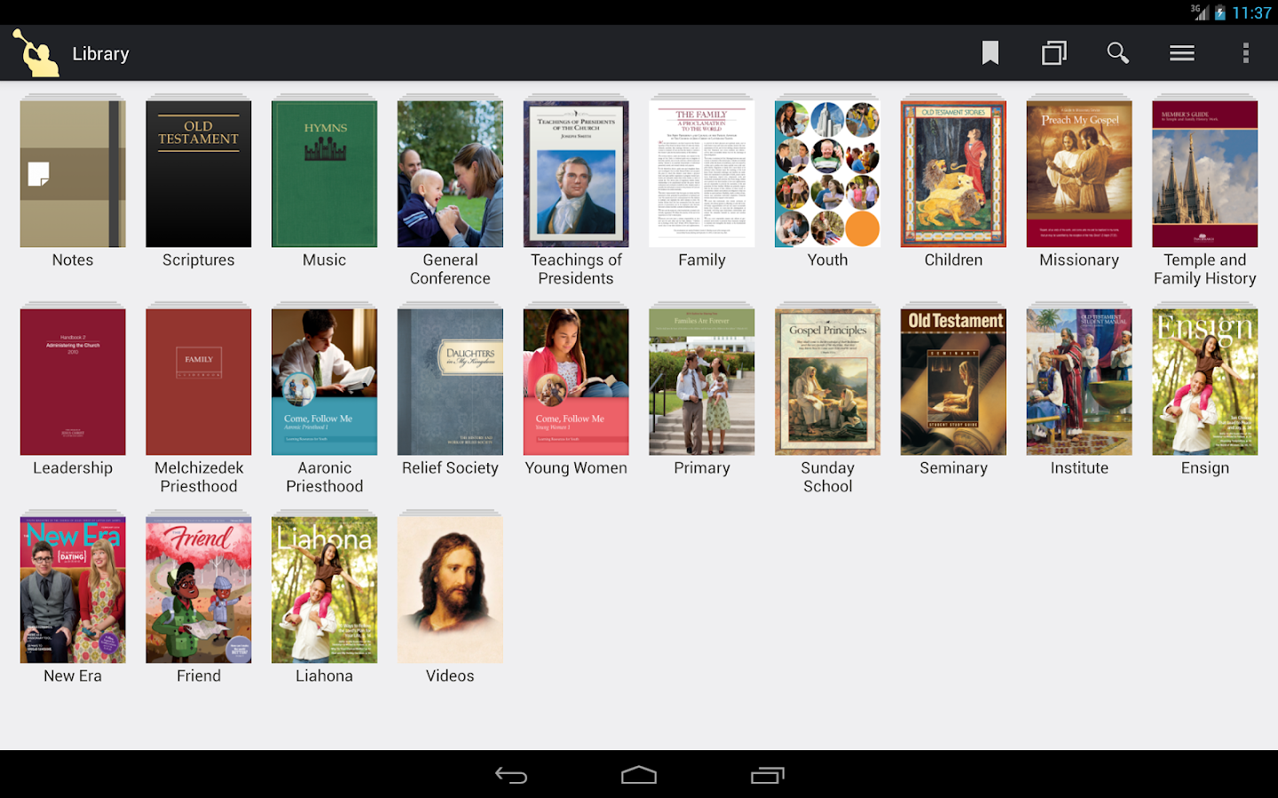Click the "Library" title text
Image resolution: width=1278 pixels, height=798 pixels.
click(100, 54)
